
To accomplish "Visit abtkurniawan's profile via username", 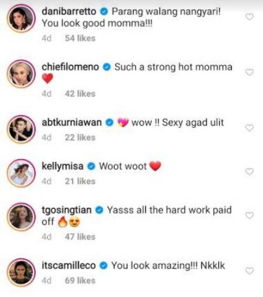I will click(72, 122).
